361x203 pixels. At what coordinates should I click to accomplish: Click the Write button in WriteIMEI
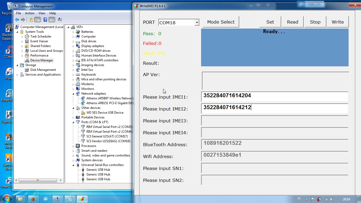point(338,22)
